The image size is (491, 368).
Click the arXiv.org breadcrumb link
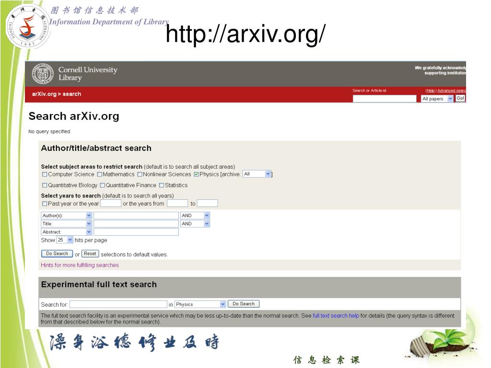pos(44,94)
